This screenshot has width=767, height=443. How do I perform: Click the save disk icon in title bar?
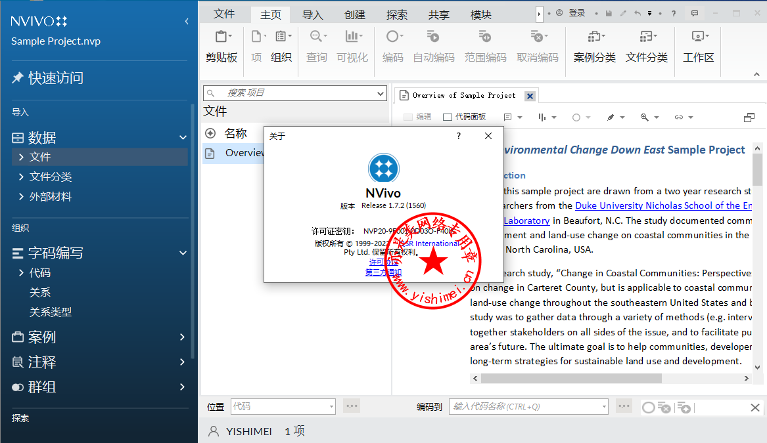point(609,13)
